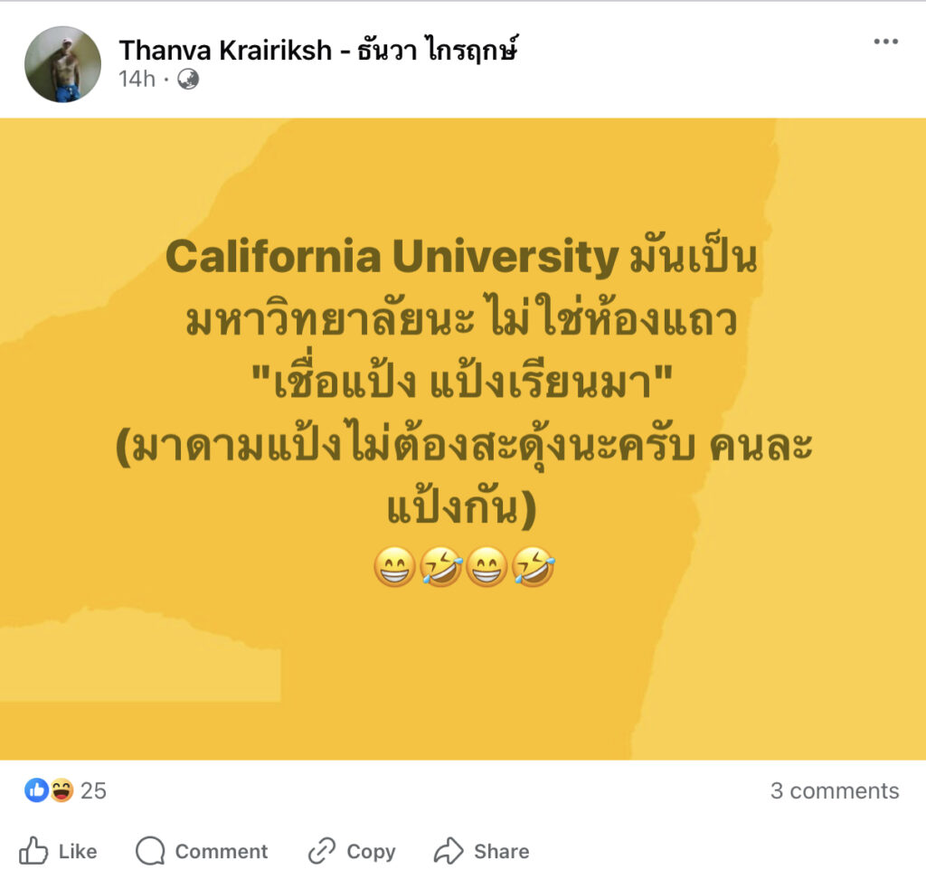This screenshot has height=879, width=926.
Task: Click the California University heading text
Action: click(x=392, y=259)
